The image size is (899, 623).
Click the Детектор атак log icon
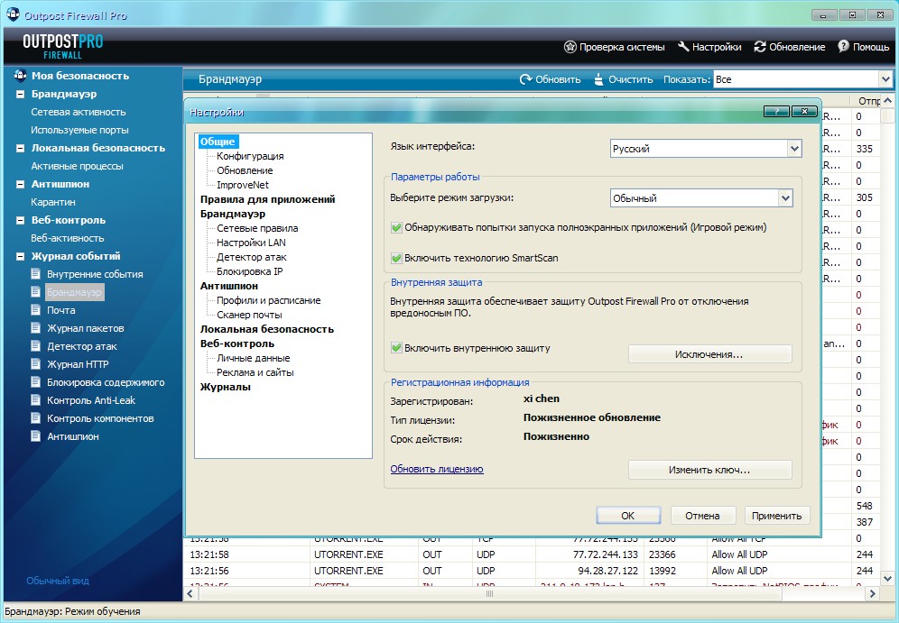point(36,345)
